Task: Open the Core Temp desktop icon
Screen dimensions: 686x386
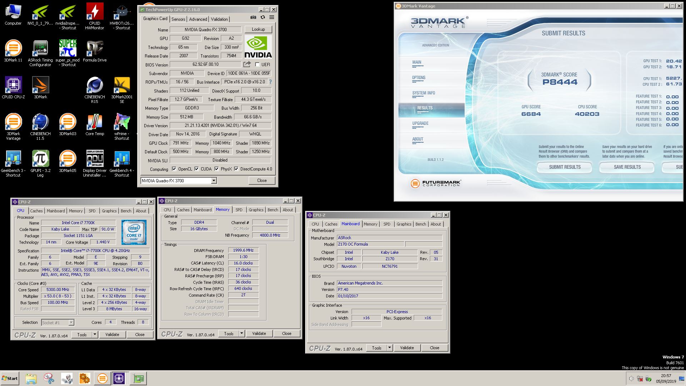Action: click(x=95, y=124)
